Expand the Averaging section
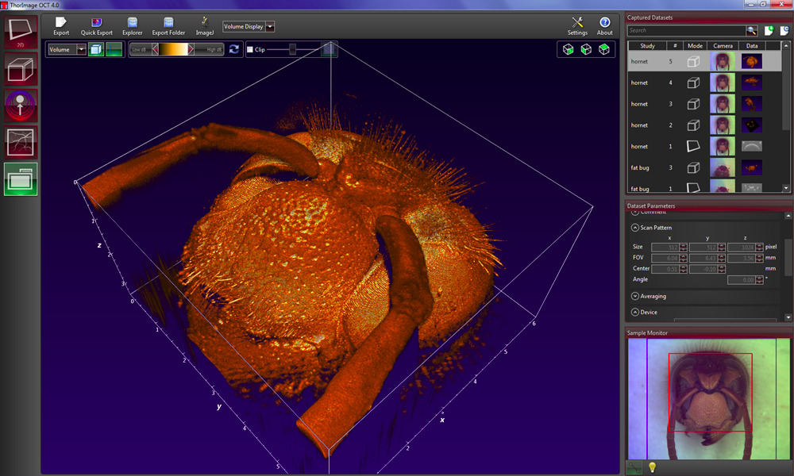The image size is (794, 476). pyautogui.click(x=635, y=296)
